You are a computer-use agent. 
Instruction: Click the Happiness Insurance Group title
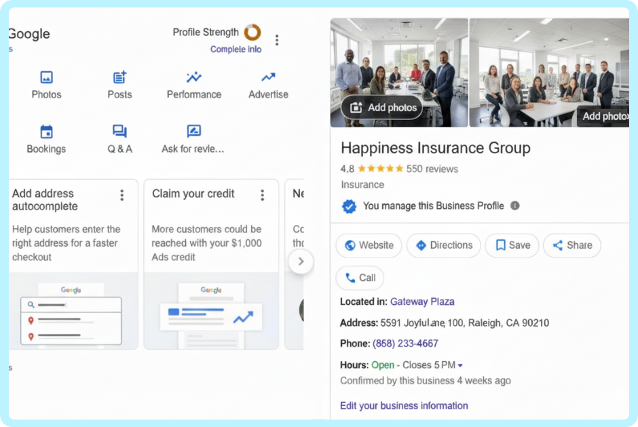(x=435, y=148)
